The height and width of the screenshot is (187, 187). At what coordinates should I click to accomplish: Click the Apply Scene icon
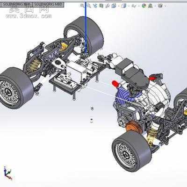pyautogui.click(x=151, y=6)
